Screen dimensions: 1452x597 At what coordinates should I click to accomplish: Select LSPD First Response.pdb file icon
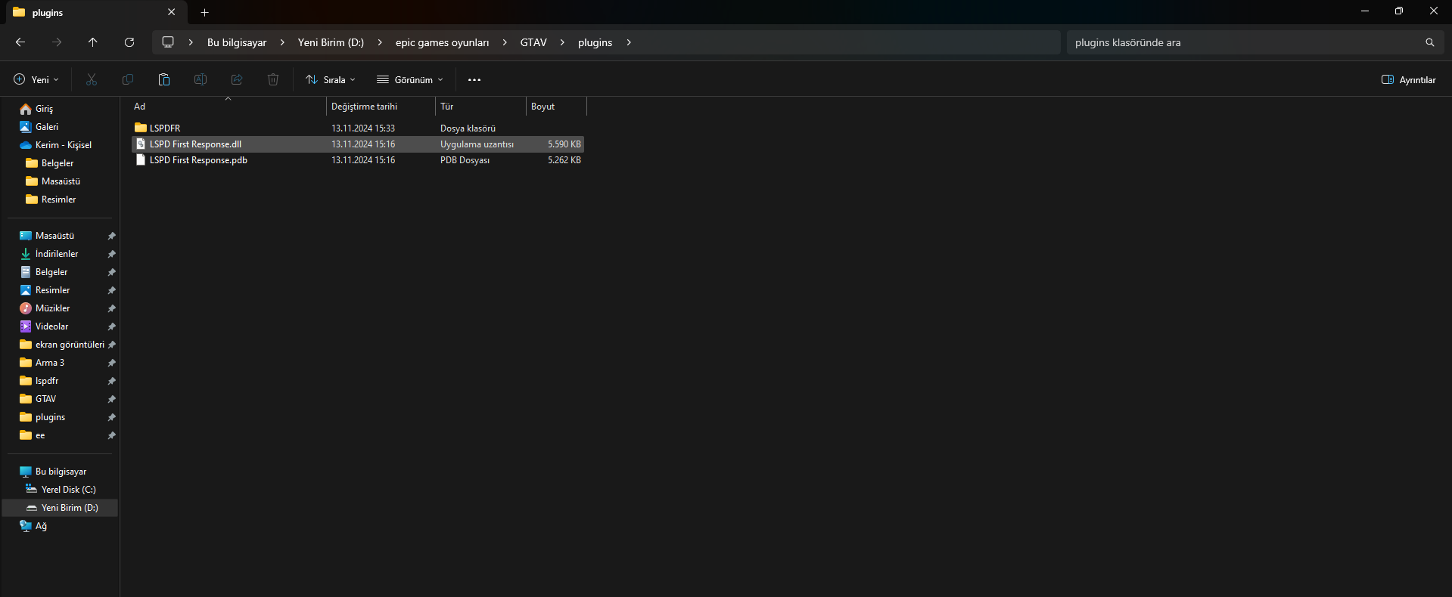(x=141, y=159)
